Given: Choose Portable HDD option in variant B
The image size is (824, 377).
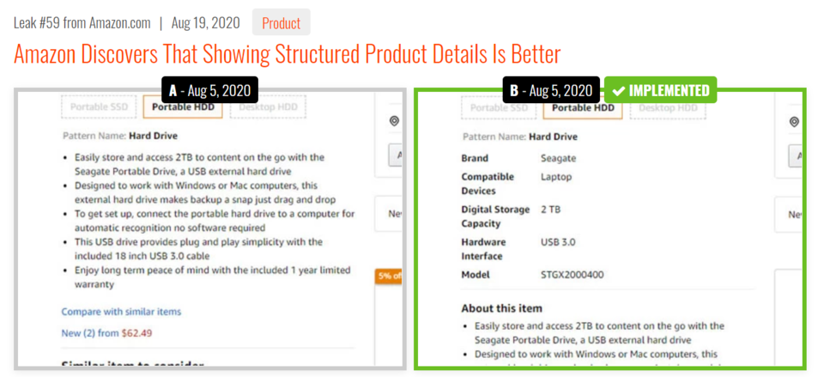Looking at the screenshot, I should [x=583, y=107].
